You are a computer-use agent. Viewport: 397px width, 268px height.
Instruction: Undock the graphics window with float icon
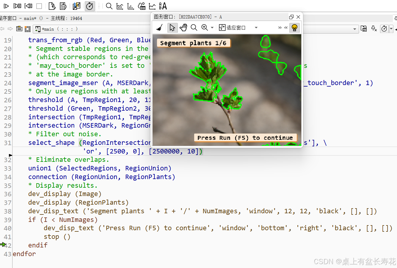point(291,17)
